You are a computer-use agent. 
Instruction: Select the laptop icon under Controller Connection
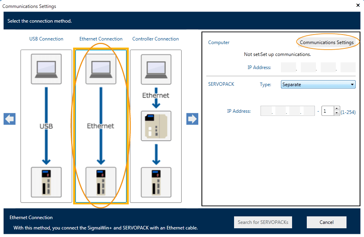[x=156, y=69]
